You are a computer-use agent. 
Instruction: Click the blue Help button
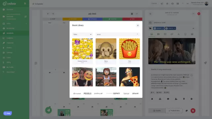coord(8,113)
